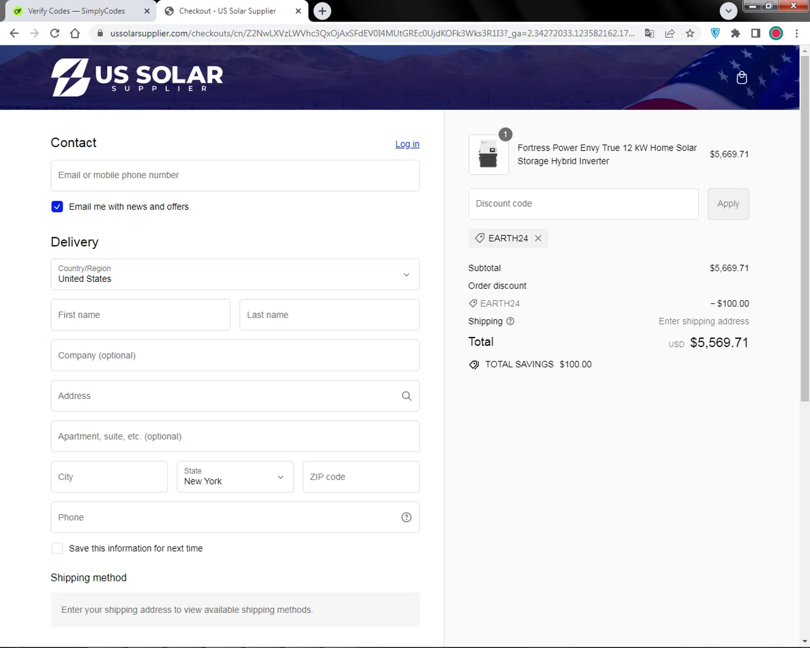
Task: Switch to Verify Codes — SimplyCodes tab
Action: [x=76, y=11]
